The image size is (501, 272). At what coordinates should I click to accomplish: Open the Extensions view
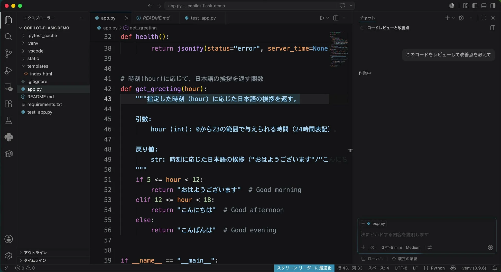(x=8, y=104)
